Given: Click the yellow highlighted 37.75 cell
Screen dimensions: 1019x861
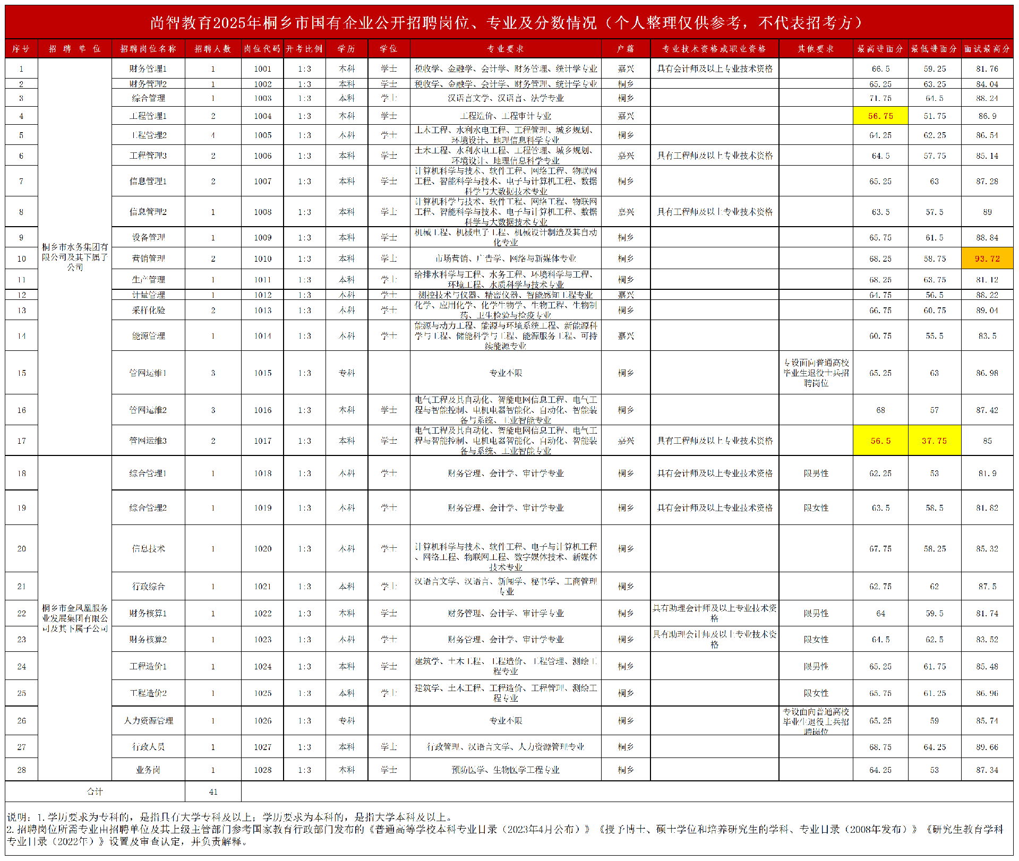Looking at the screenshot, I should coord(934,441).
